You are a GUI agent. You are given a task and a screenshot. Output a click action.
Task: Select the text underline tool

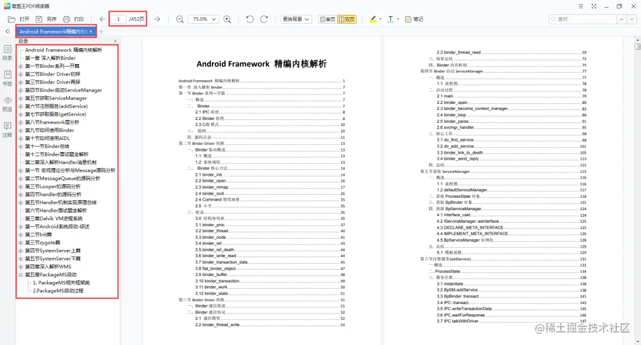(391, 19)
